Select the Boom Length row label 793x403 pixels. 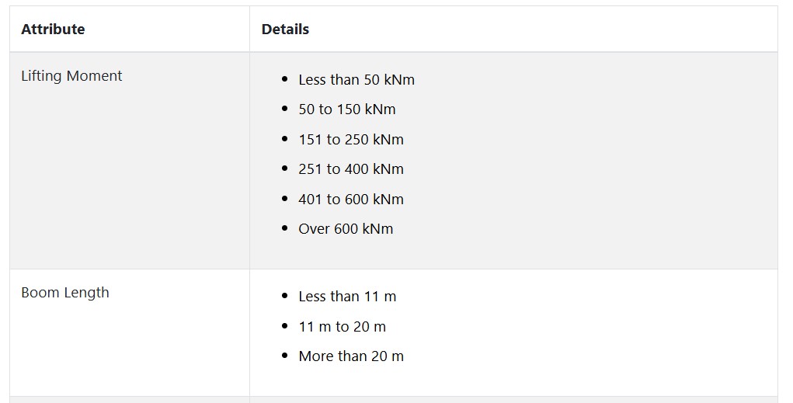click(65, 293)
